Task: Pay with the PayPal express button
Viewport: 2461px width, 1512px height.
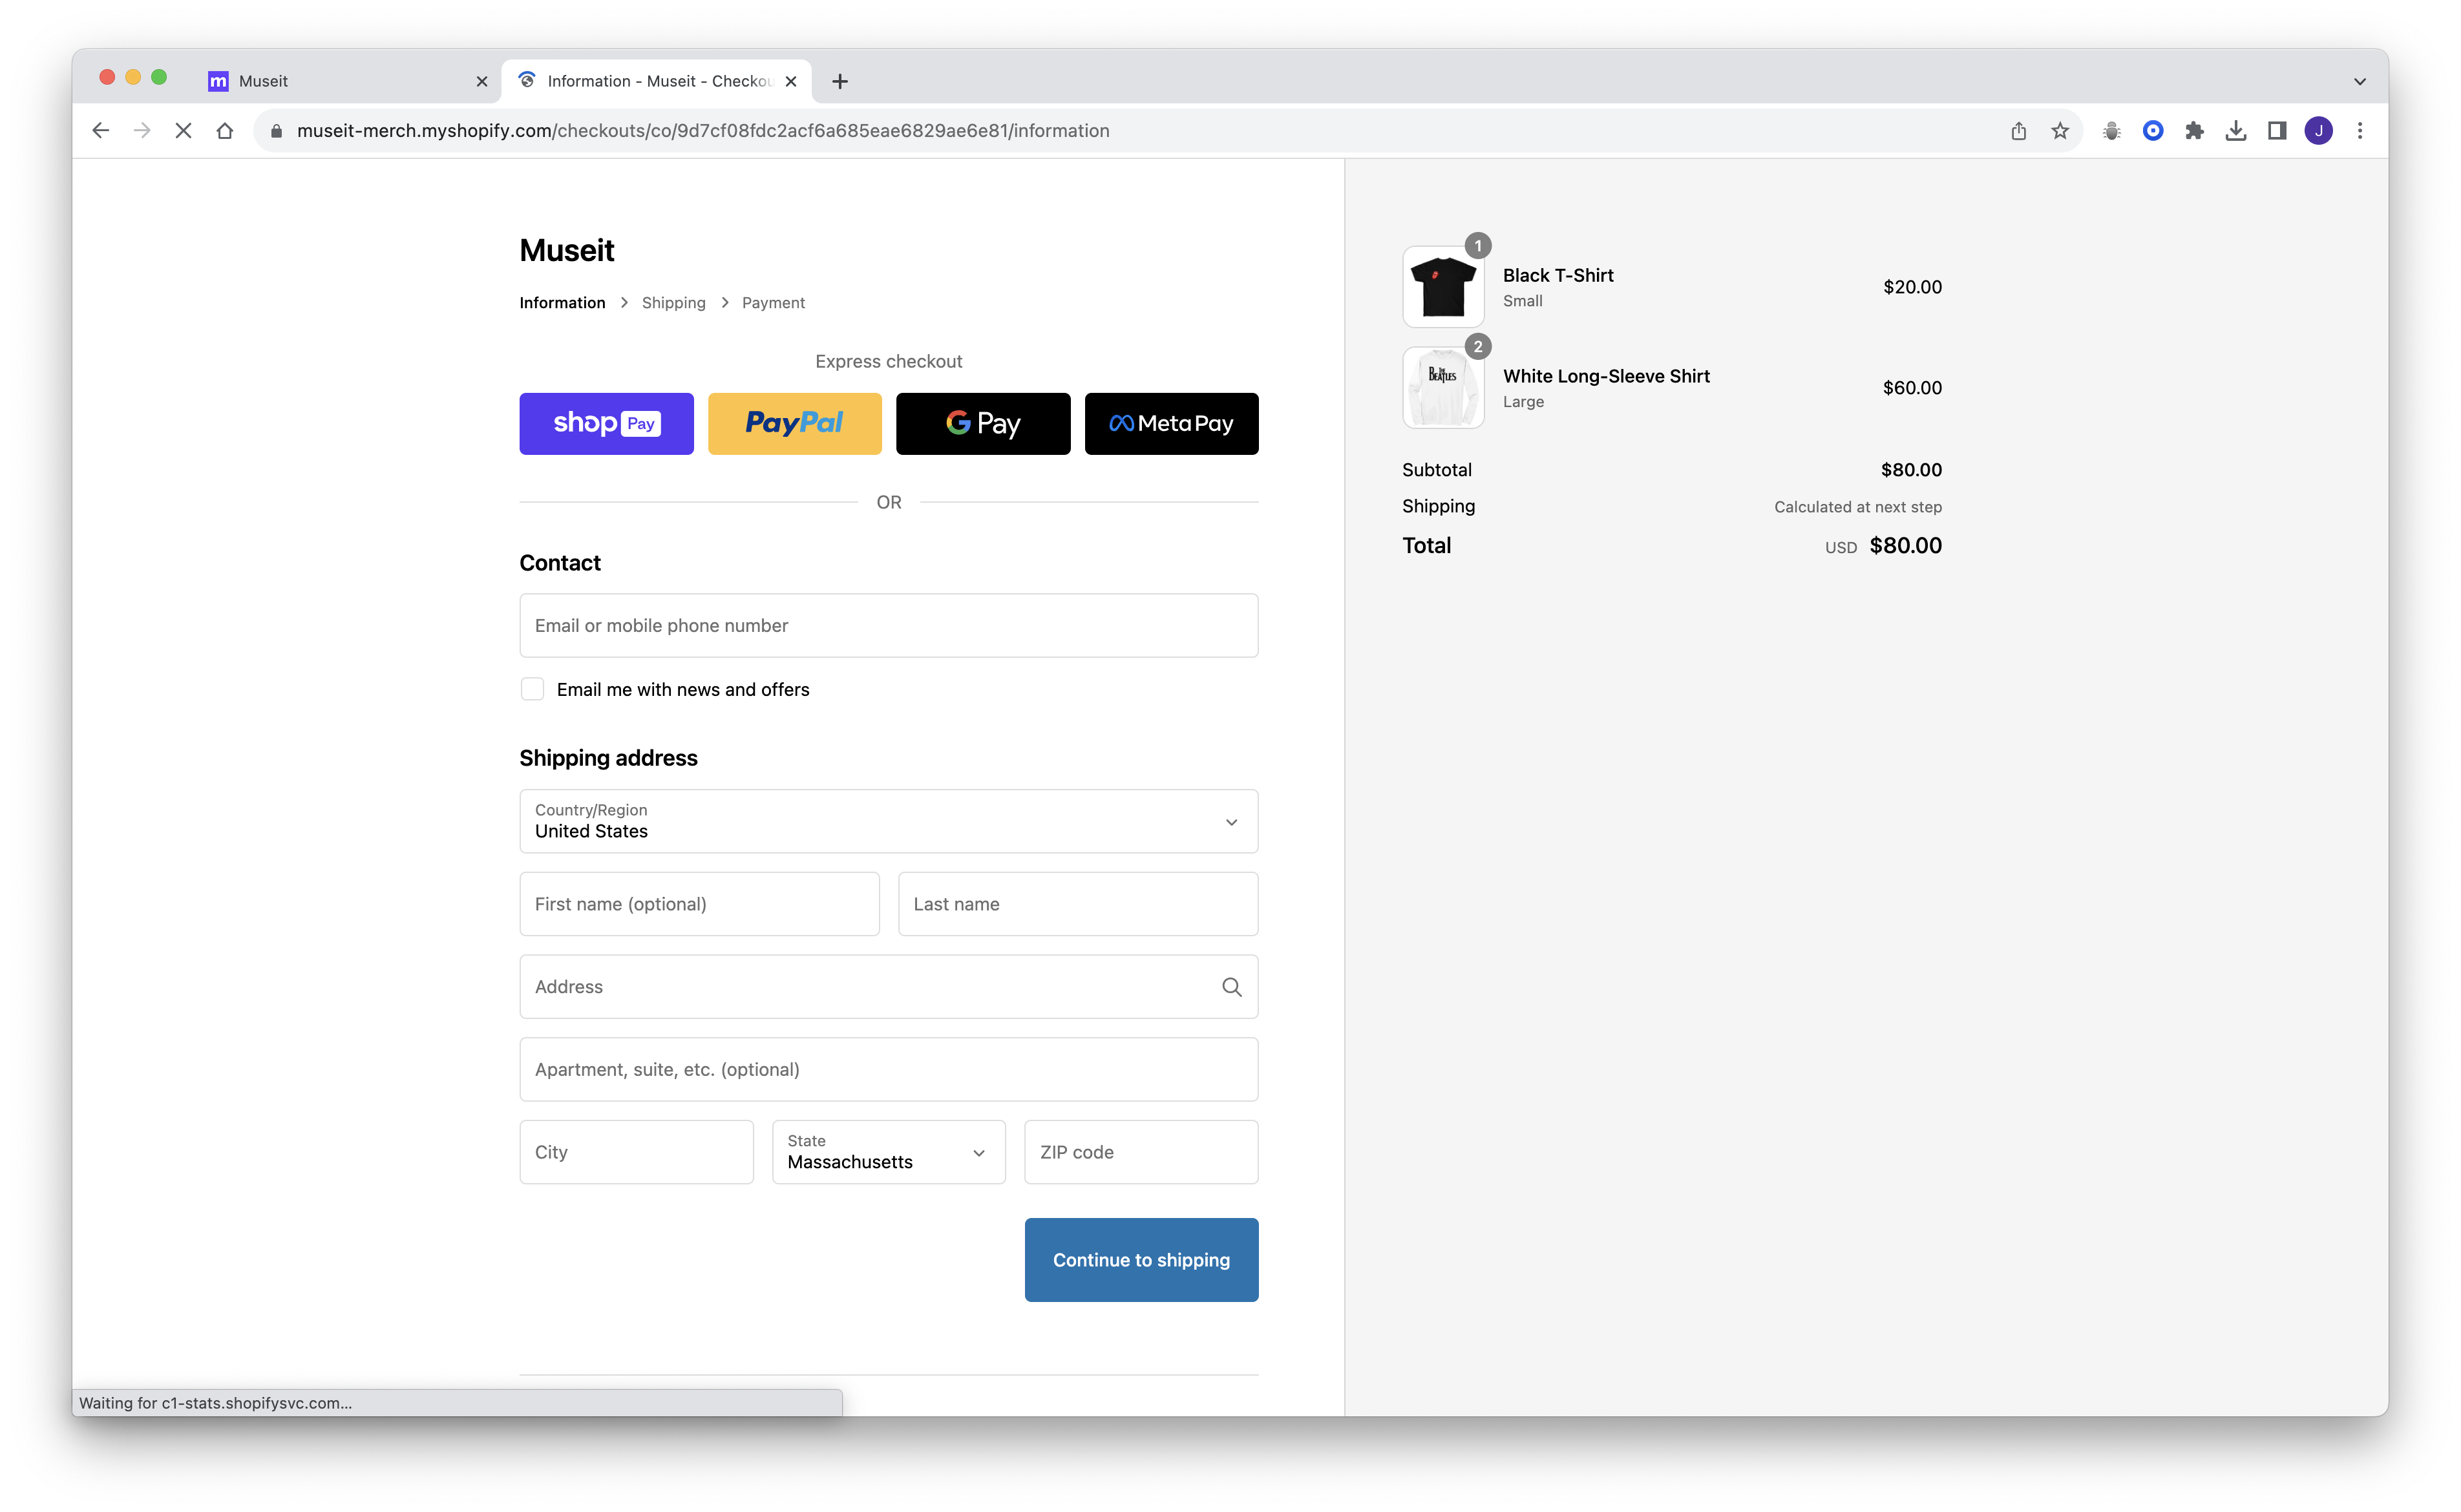Action: tap(794, 423)
